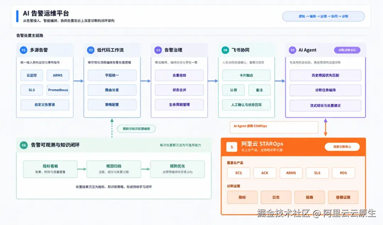Open the 诊断任务编排 box
This screenshot has width=383, height=225.
[325, 90]
